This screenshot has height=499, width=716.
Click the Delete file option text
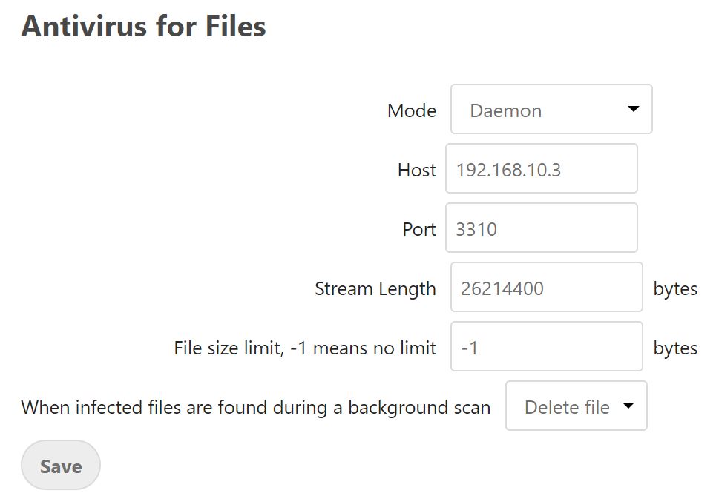pyautogui.click(x=567, y=407)
